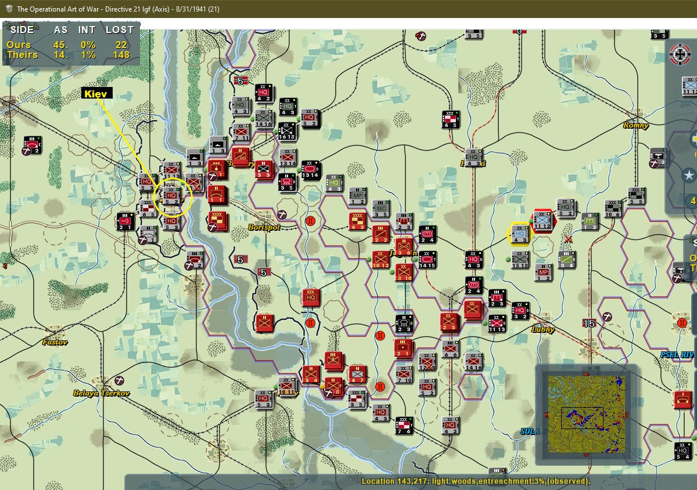The width and height of the screenshot is (697, 490).
Task: Select the red XXX HQ counter
Action: coord(311,298)
